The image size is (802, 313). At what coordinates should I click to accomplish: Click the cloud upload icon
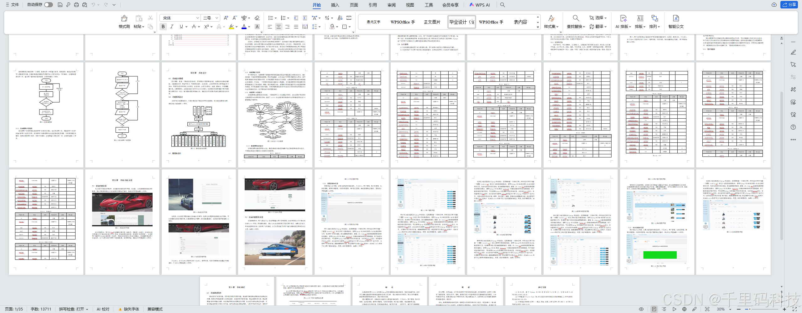click(x=774, y=5)
